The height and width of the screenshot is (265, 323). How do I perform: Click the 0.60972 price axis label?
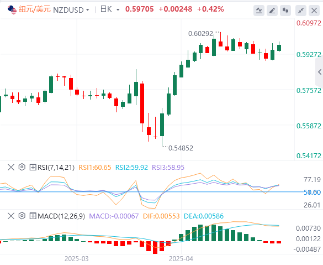[309, 23]
